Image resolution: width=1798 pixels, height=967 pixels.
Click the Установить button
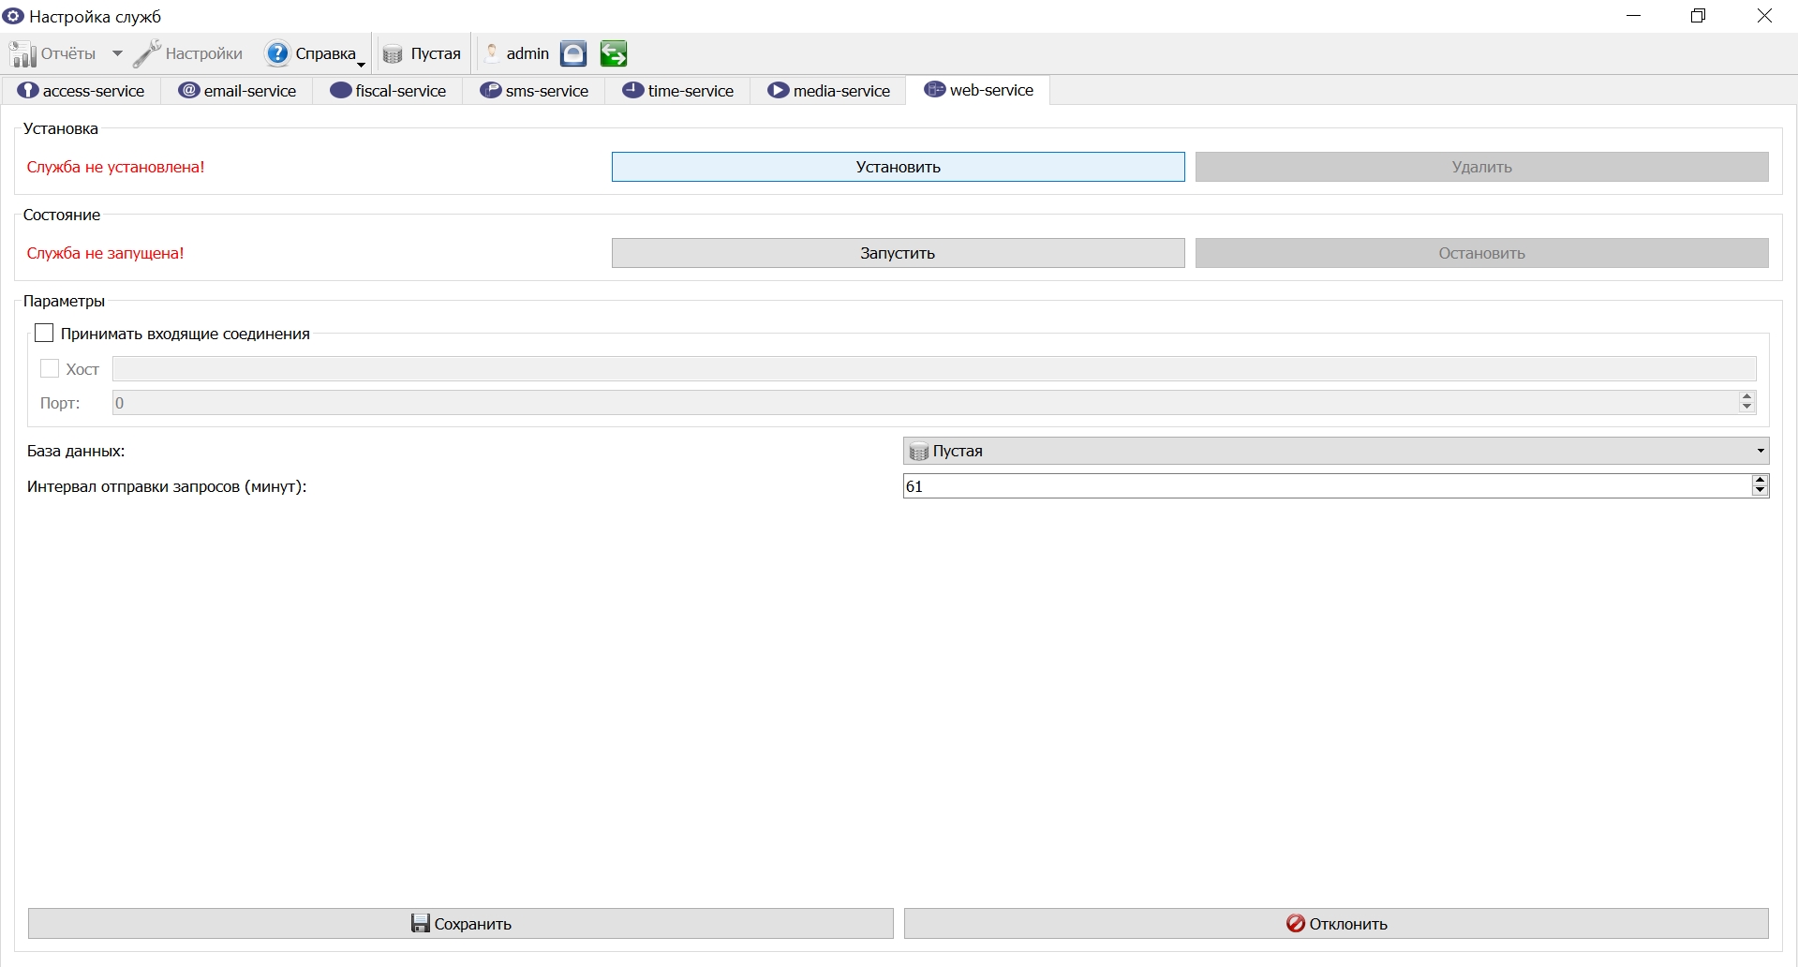(898, 167)
